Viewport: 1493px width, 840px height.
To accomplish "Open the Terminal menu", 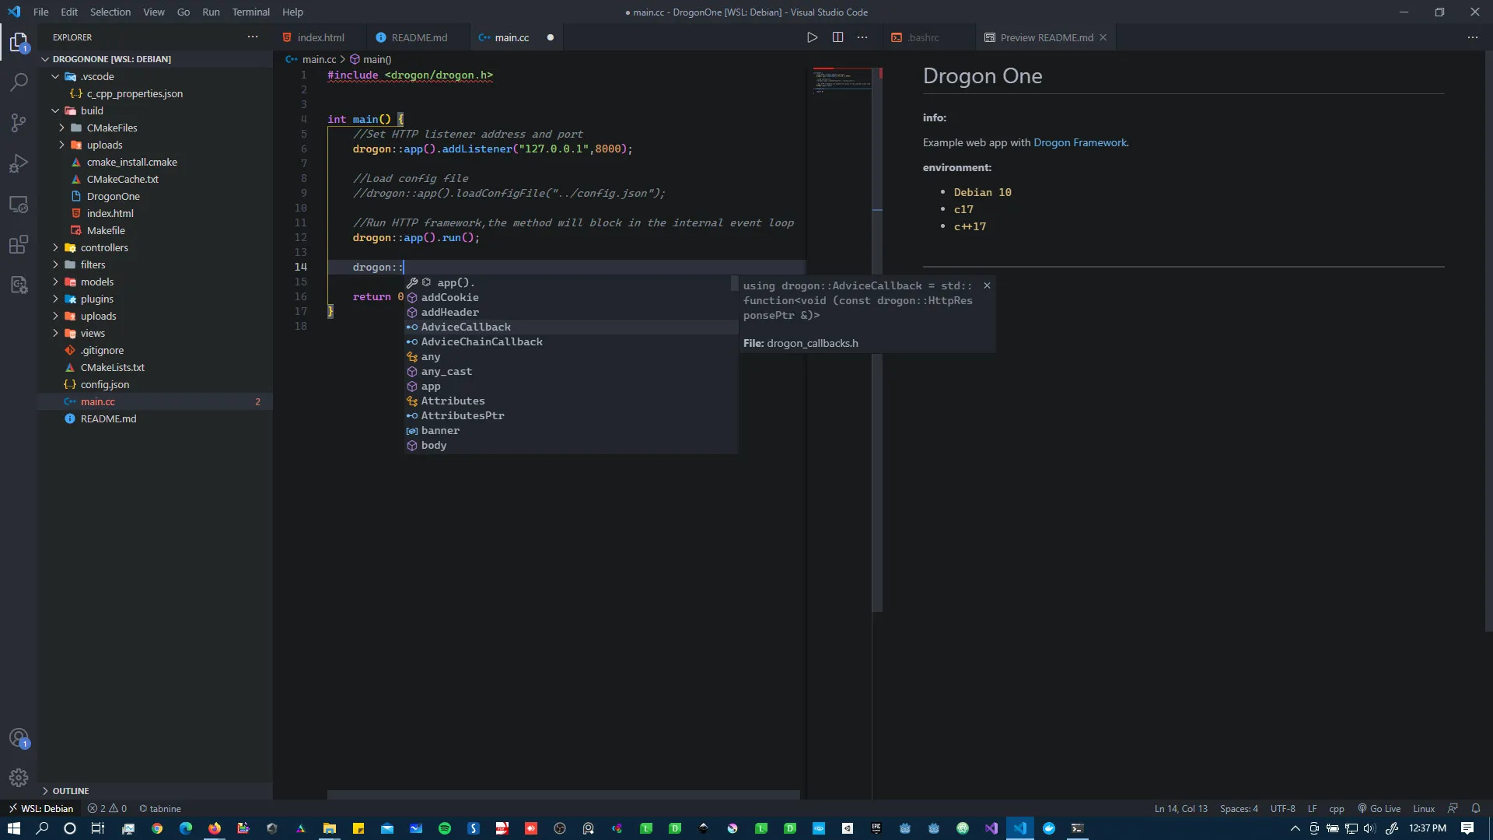I will [x=250, y=12].
